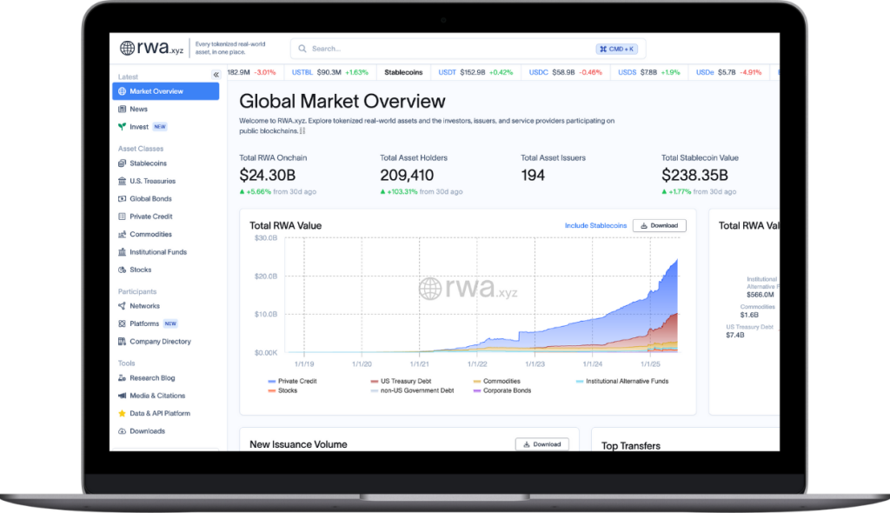Click the Company Directory building icon
This screenshot has height=513, width=890.
[122, 342]
